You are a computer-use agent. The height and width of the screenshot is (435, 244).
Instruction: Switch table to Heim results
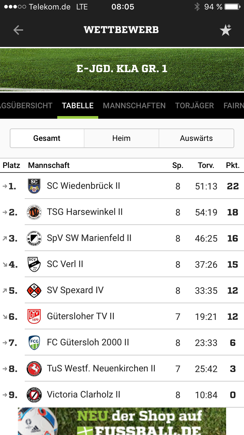click(x=121, y=138)
